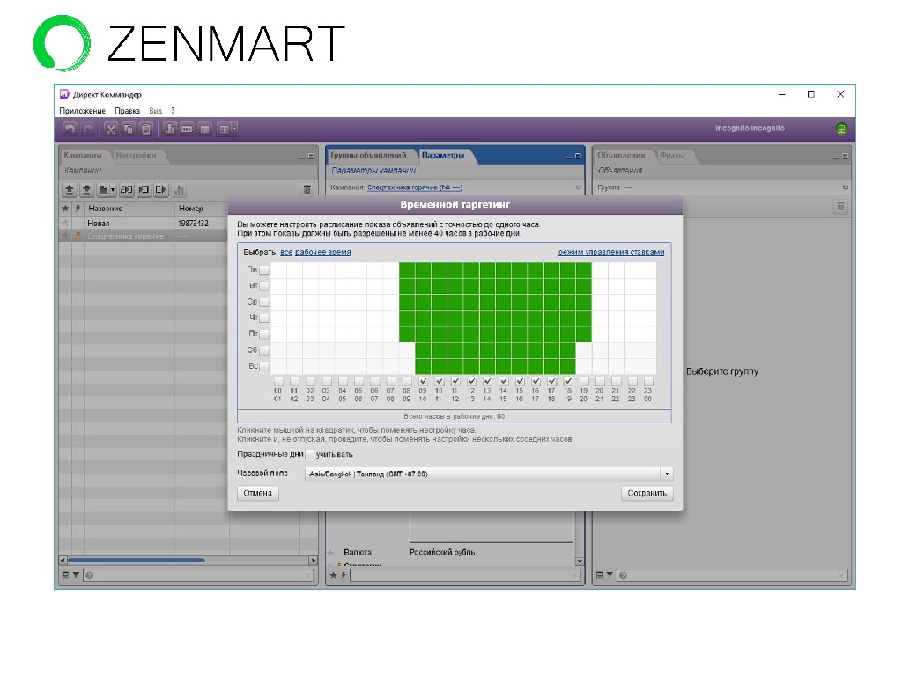The width and height of the screenshot is (902, 676).
Task: Expand the Группа row chevron in Ads panel
Action: tap(845, 187)
